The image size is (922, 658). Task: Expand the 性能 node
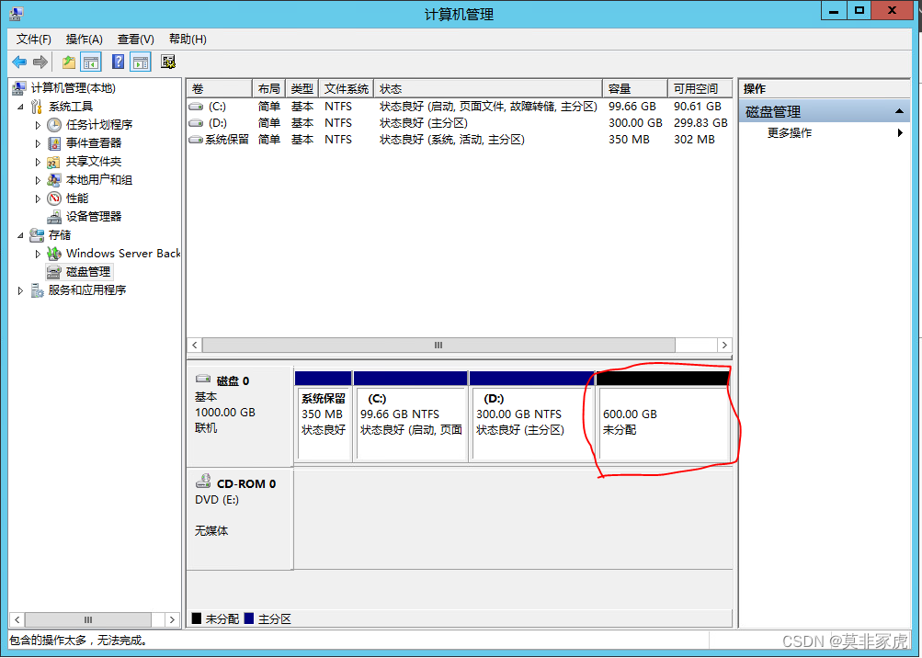tap(38, 199)
